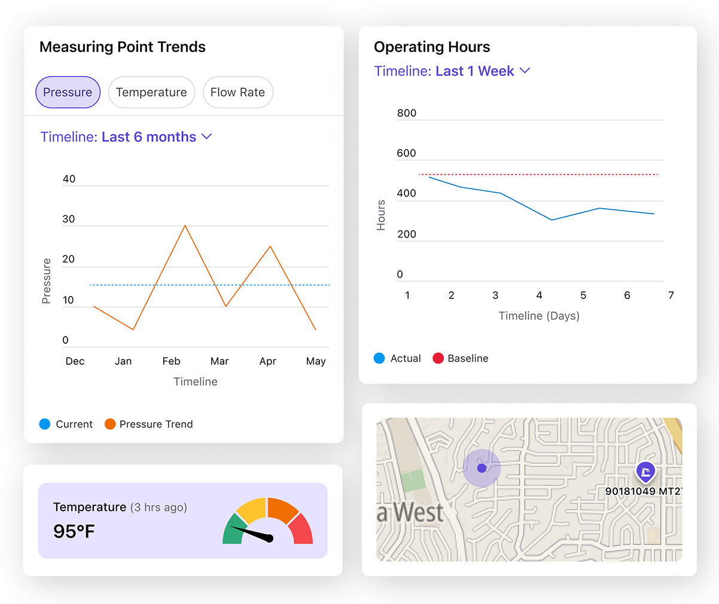Open the Last 6 months timeline dropdown
Image resolution: width=719 pixels, height=604 pixels.
[206, 136]
